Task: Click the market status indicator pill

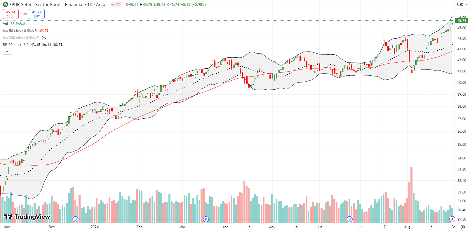Action: pyautogui.click(x=116, y=4)
